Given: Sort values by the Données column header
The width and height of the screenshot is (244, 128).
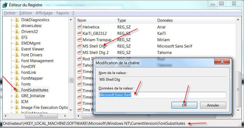Looking at the screenshot, I should point(195,20).
